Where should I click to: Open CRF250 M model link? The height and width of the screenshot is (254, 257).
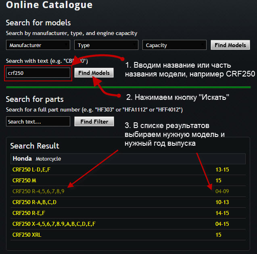24,180
